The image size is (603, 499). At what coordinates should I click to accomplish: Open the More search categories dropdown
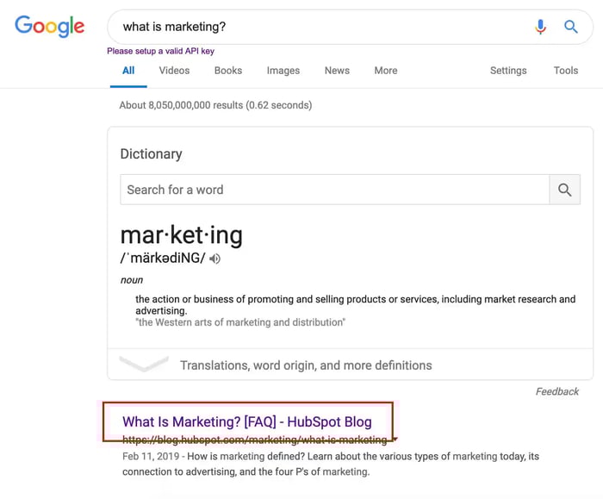pyautogui.click(x=385, y=71)
